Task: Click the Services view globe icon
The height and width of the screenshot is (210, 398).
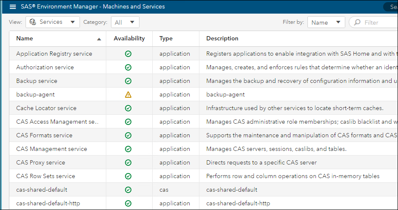Action: tap(33, 22)
